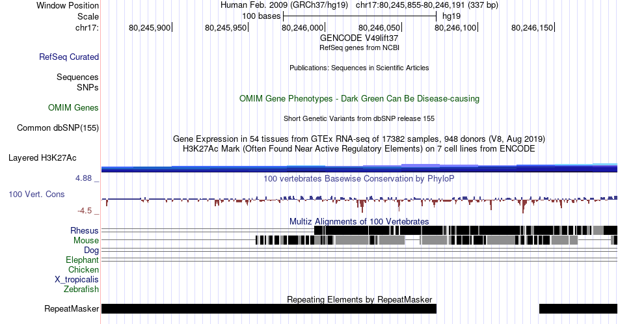Click the RefSeq Curated track label
Screen dimensions: 618x324
coord(69,57)
